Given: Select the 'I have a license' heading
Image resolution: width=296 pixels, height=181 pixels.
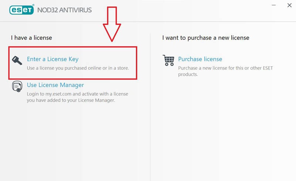Looking at the screenshot, I should (x=31, y=38).
